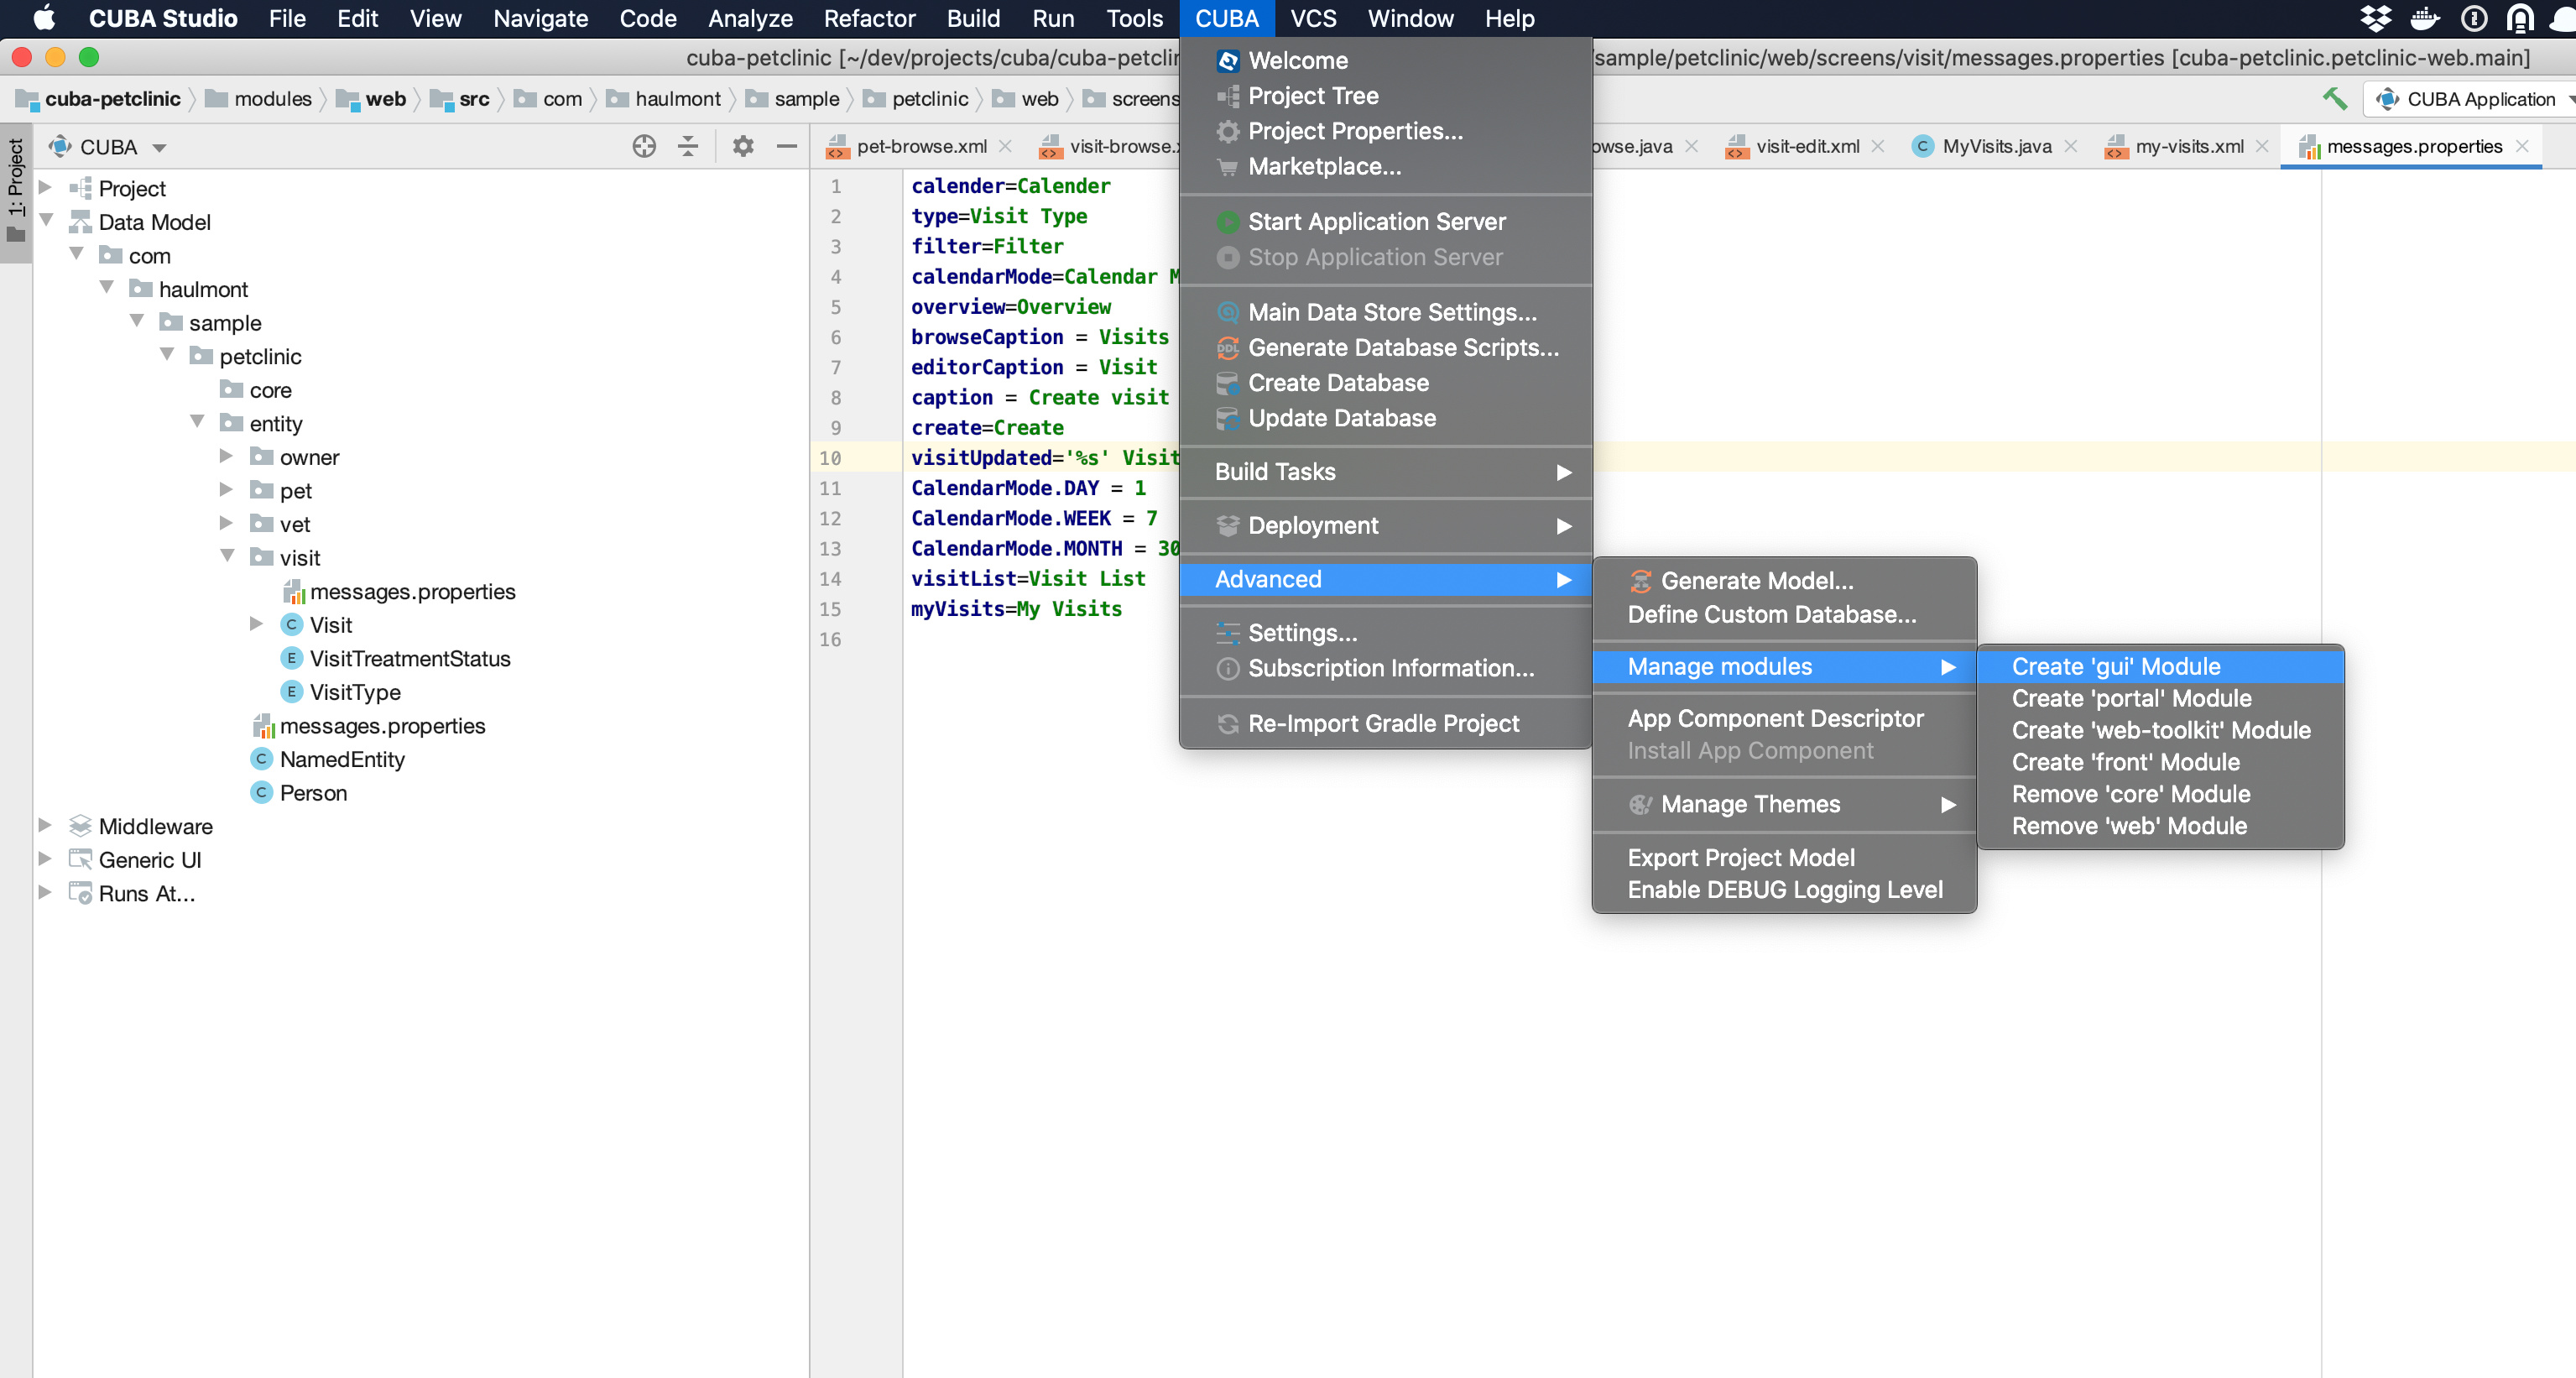Expand the Middleware section

(x=45, y=826)
